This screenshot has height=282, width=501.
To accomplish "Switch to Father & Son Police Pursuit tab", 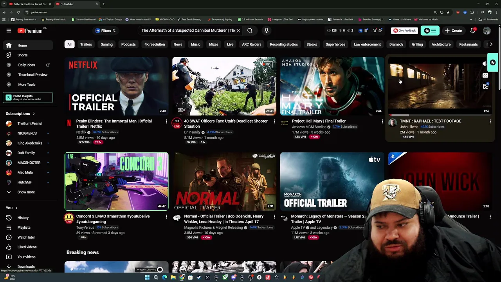I will click(x=30, y=4).
